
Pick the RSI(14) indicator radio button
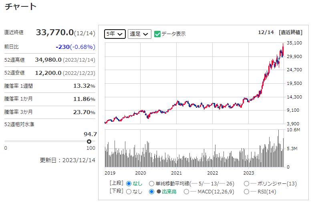247,192
